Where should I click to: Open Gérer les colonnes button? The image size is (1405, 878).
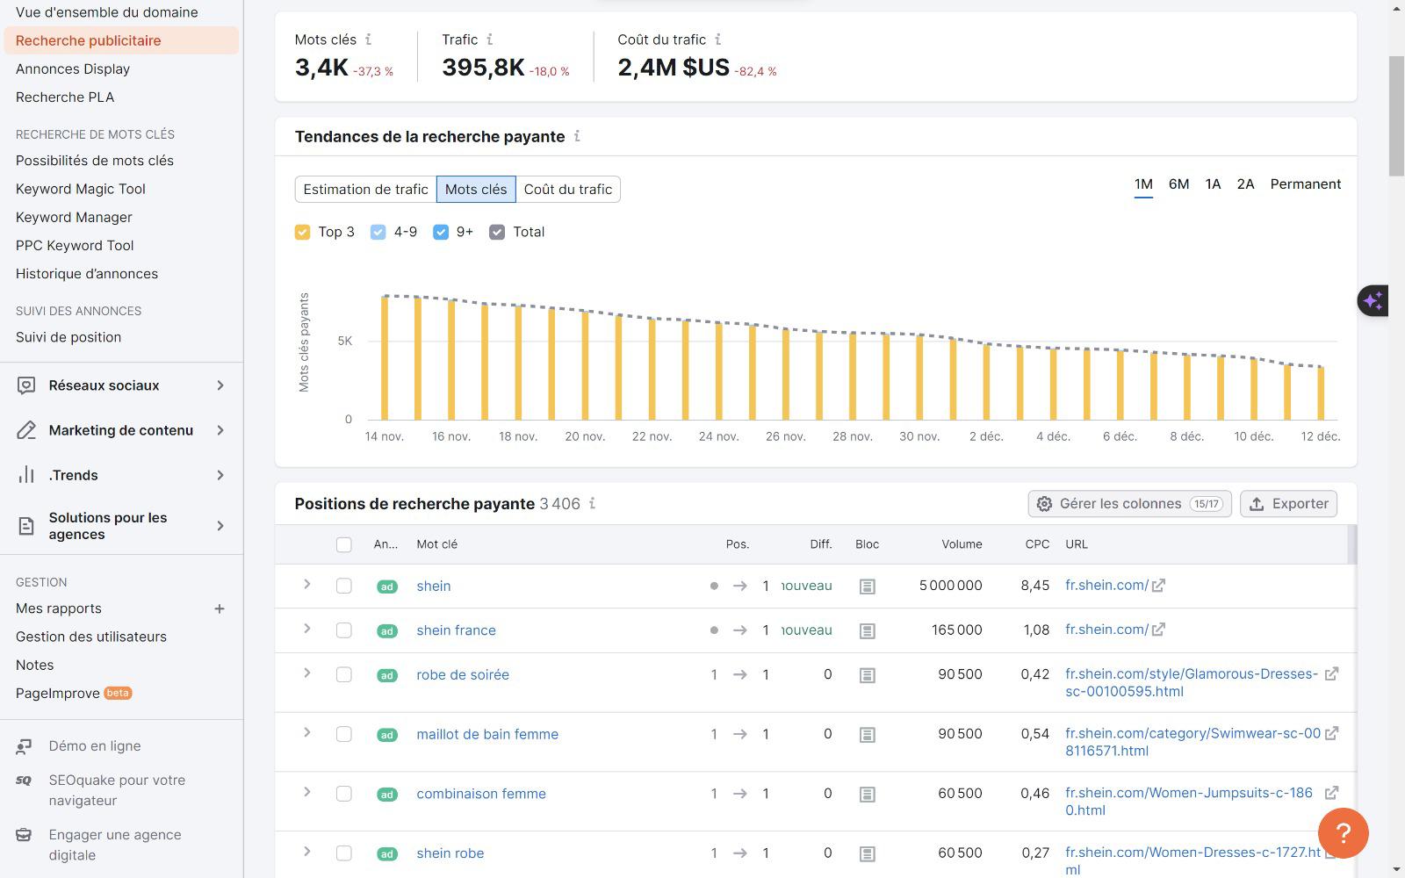pyautogui.click(x=1129, y=504)
